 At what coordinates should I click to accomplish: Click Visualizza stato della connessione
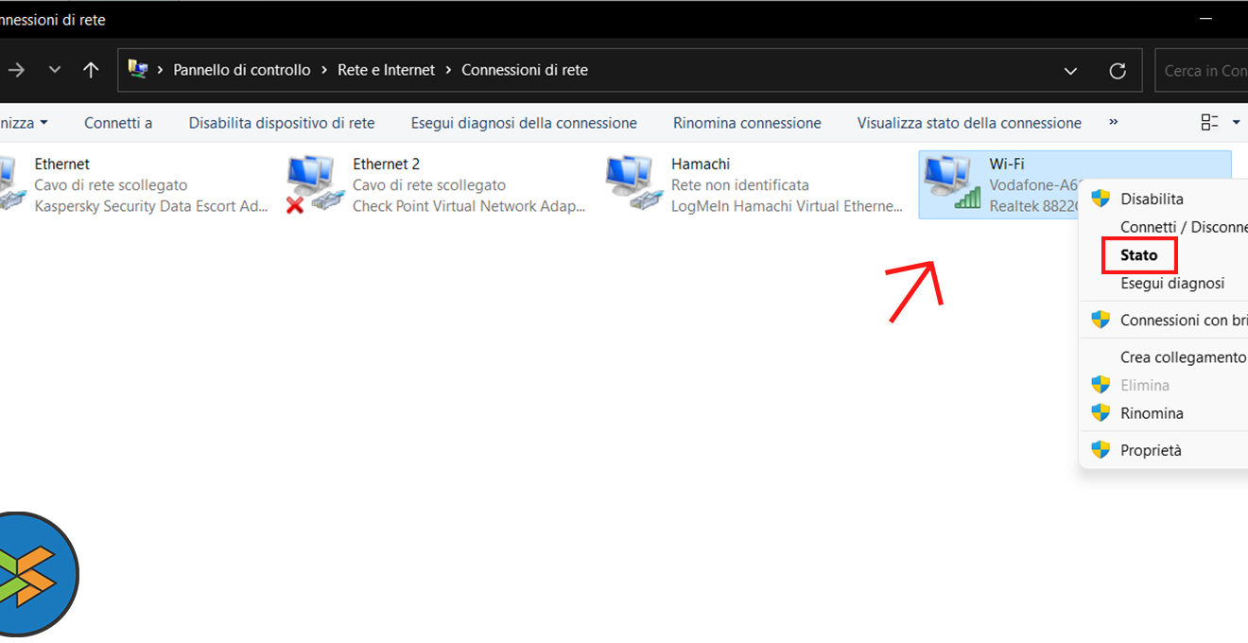click(969, 123)
